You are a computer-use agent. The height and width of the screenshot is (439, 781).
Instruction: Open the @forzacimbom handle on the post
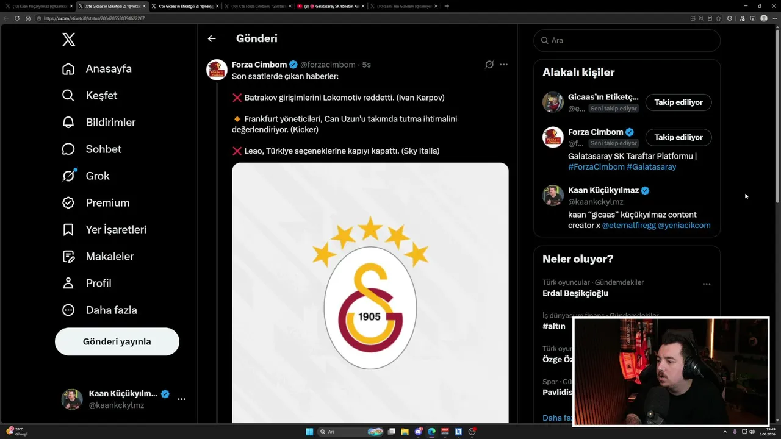[328, 65]
